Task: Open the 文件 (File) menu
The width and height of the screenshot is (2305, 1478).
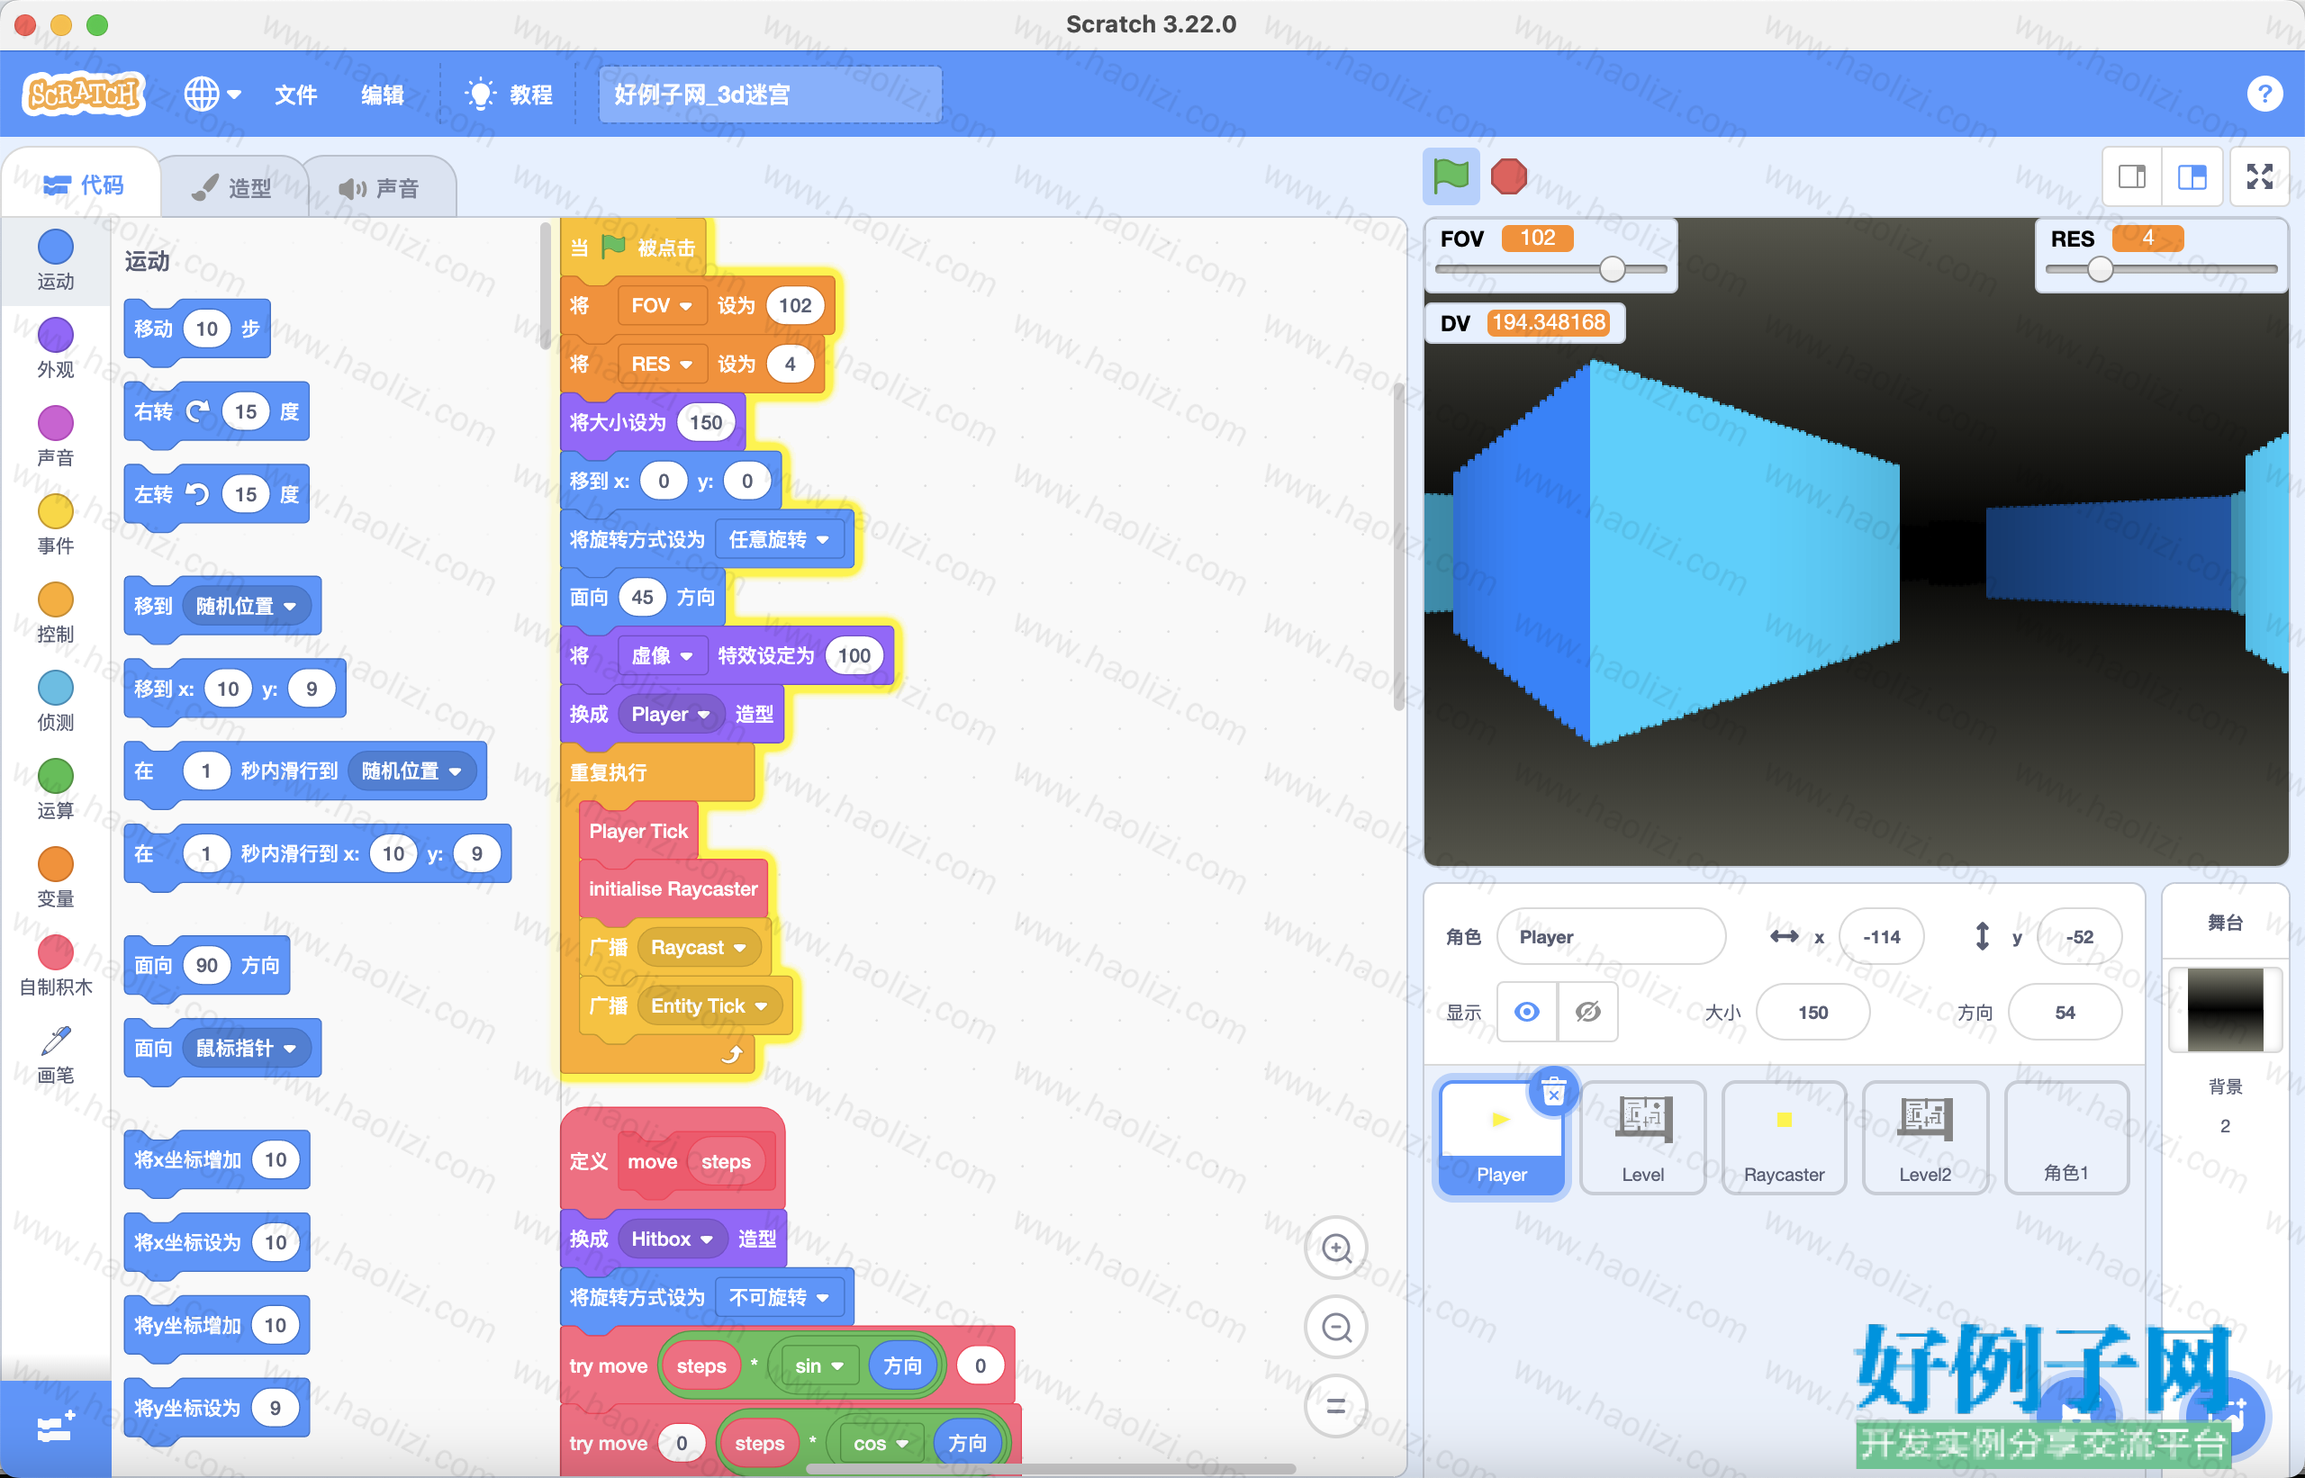Action: 295,94
